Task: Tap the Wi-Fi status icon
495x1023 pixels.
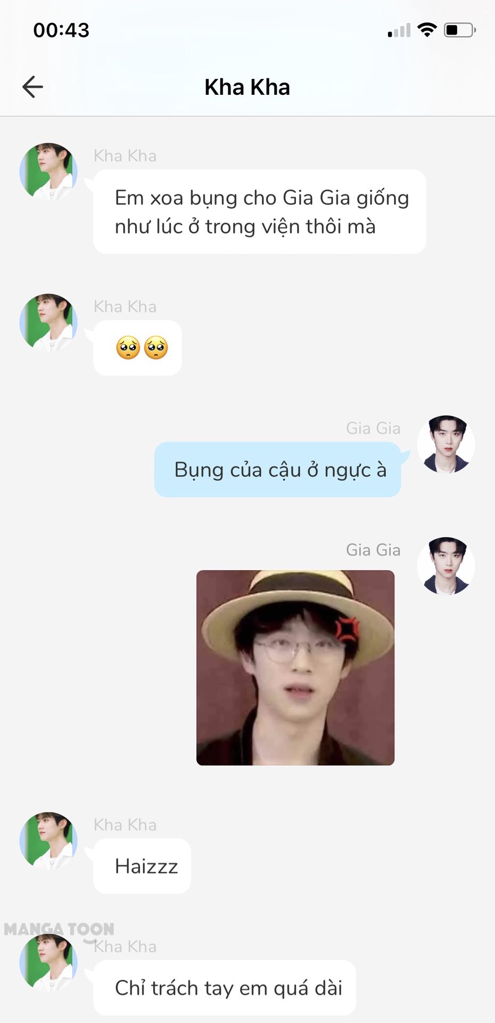Action: click(x=427, y=30)
